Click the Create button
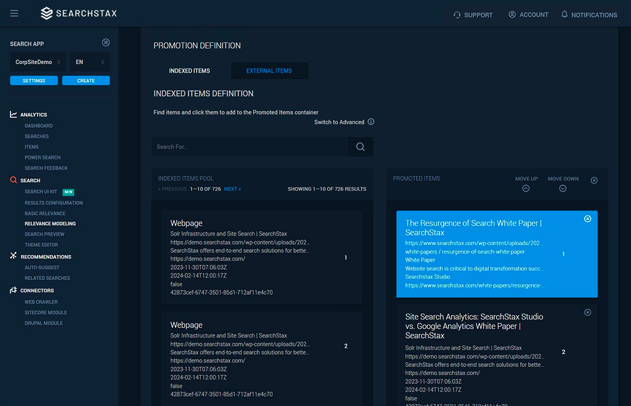631x406 pixels. (x=86, y=81)
